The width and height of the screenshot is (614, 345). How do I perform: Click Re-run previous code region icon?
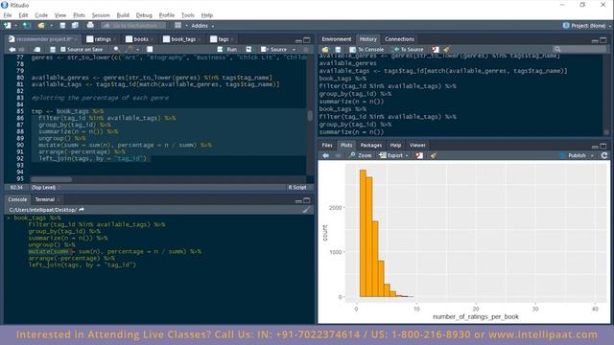click(x=248, y=50)
